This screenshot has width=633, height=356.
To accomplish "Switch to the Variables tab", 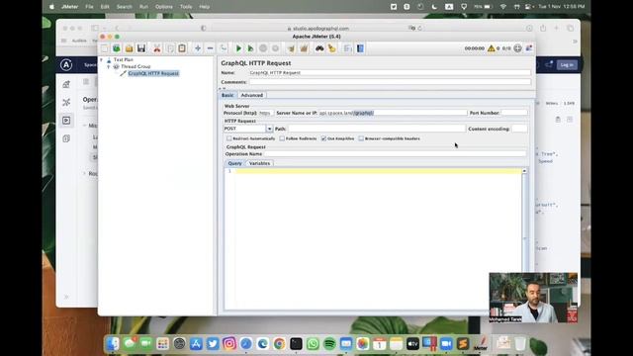I will [x=259, y=163].
